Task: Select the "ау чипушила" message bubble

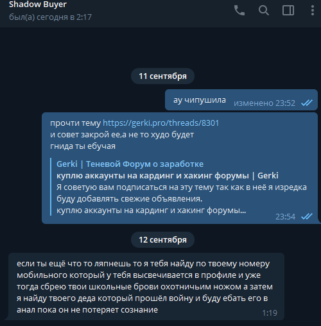Action: click(241, 100)
